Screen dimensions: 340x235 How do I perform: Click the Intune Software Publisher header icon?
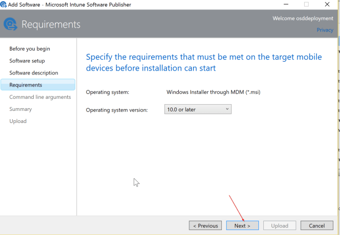click(x=10, y=24)
